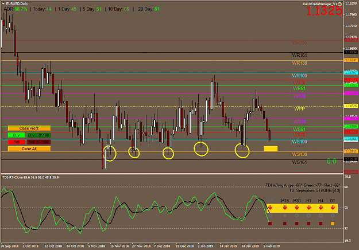Click the smiley icon beside DavitTradeManager_V1
The width and height of the screenshot is (359, 250).
[340, 4]
